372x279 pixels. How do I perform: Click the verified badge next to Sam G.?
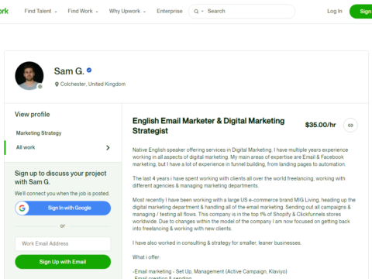click(x=89, y=71)
